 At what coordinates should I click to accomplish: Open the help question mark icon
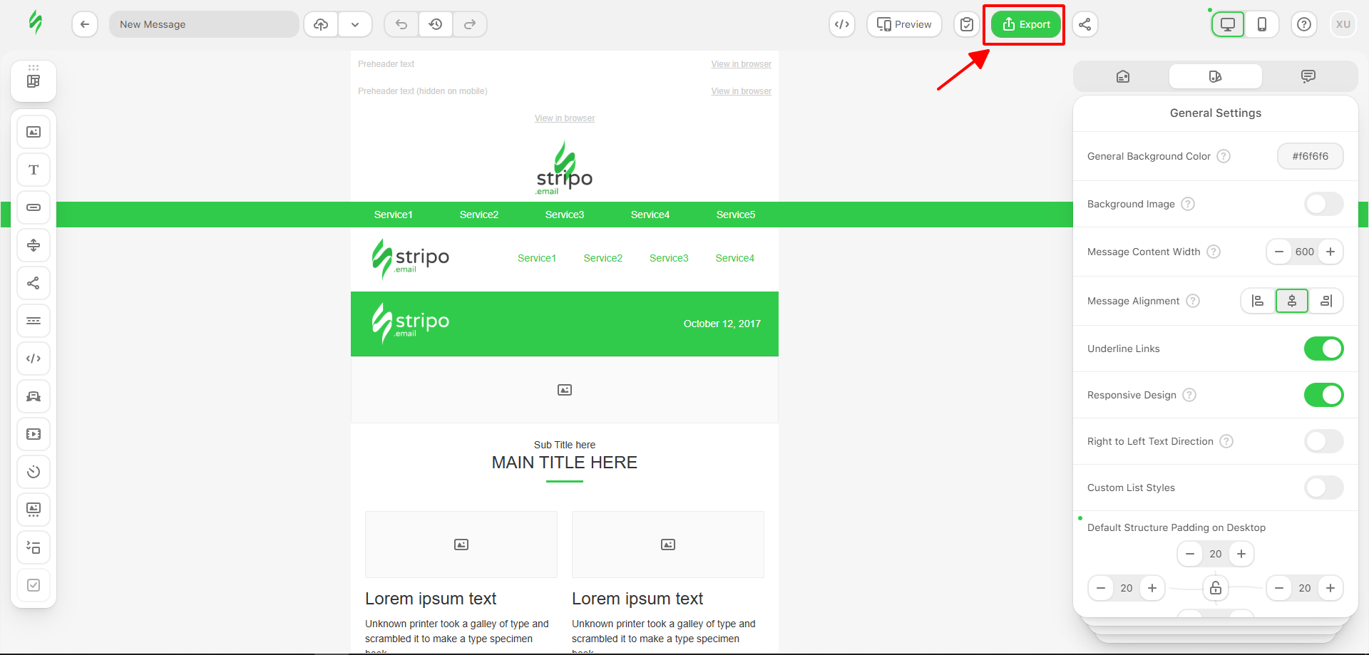[1304, 24]
